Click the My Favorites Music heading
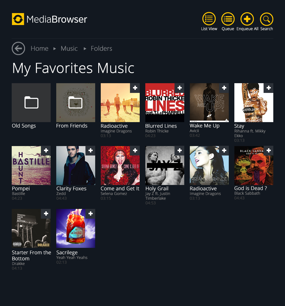Image resolution: width=285 pixels, height=306 pixels. click(73, 68)
